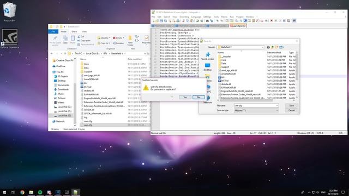The width and height of the screenshot is (349, 196).
Task: Open the Language menu in Notepad++
Action: coord(196,17)
